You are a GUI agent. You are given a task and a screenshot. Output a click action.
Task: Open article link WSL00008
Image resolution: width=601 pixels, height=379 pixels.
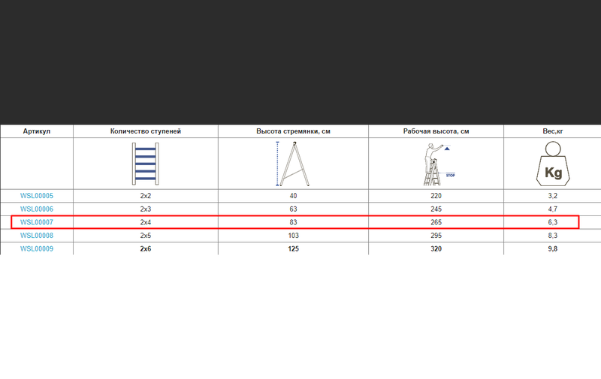pos(37,236)
